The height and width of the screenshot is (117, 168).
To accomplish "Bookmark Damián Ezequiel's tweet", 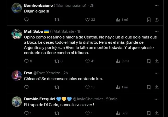I will [x=148, y=113].
